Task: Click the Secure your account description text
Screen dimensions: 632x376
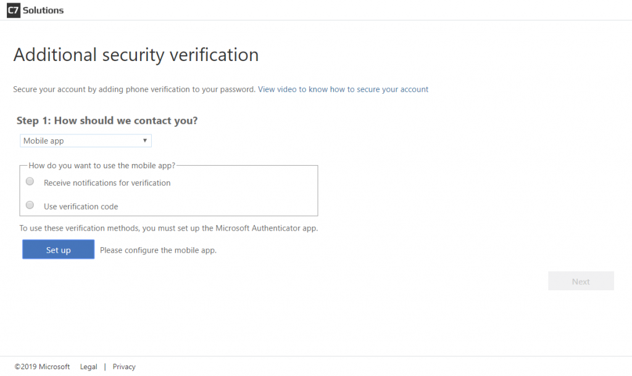Action: (134, 89)
